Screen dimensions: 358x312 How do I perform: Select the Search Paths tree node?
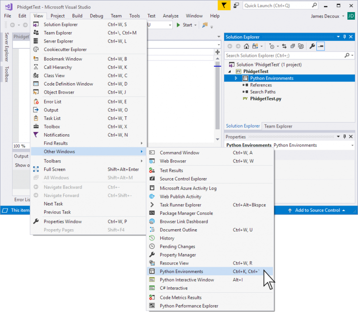[x=263, y=92]
